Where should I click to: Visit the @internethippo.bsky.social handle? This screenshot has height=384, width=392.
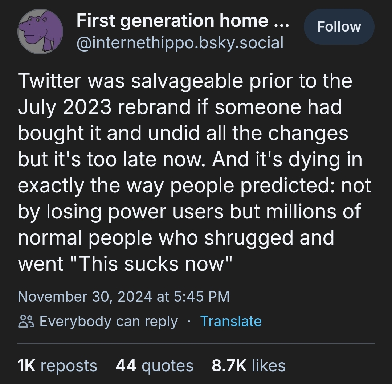tap(180, 43)
